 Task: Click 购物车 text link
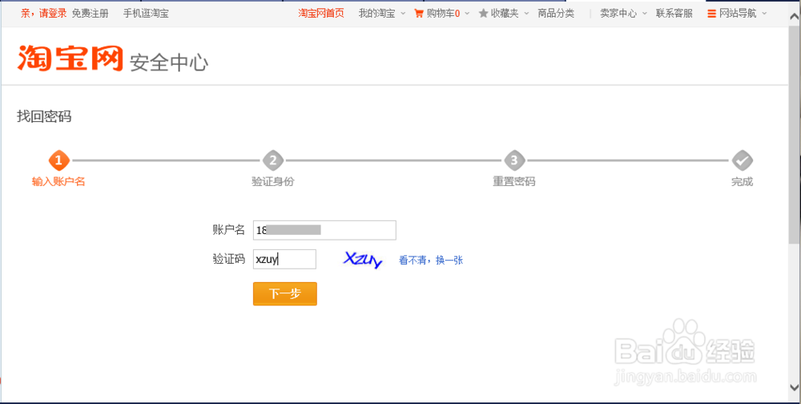443,14
